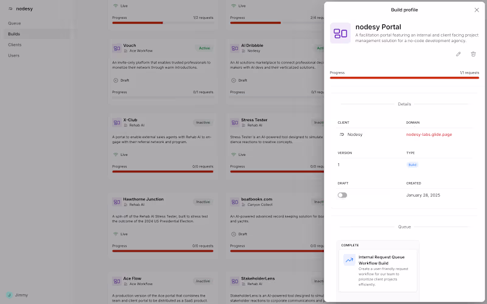487x304 pixels.
Task: Select the Stress Tester card title
Action: pyautogui.click(x=254, y=120)
